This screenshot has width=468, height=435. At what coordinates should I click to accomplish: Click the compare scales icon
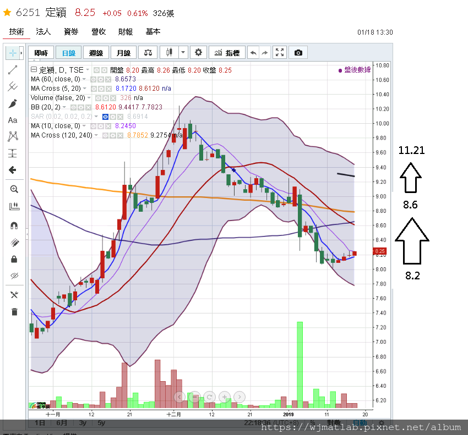(x=148, y=53)
